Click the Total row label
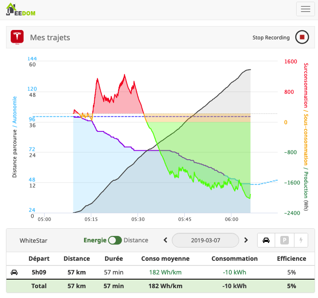This screenshot has width=318, height=298. coord(39,286)
